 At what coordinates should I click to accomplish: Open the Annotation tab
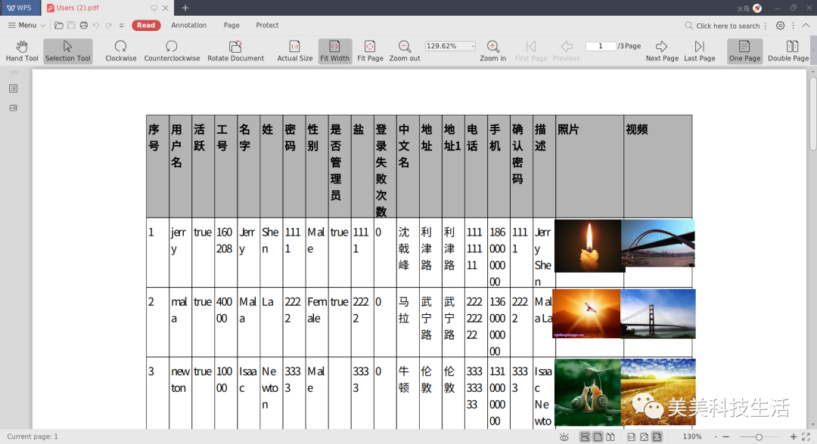click(188, 25)
